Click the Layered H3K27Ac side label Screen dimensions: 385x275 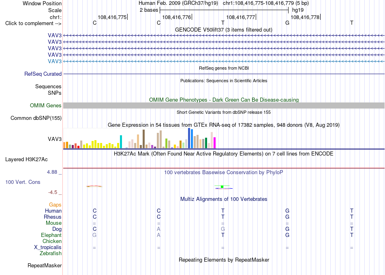pyautogui.click(x=26, y=160)
